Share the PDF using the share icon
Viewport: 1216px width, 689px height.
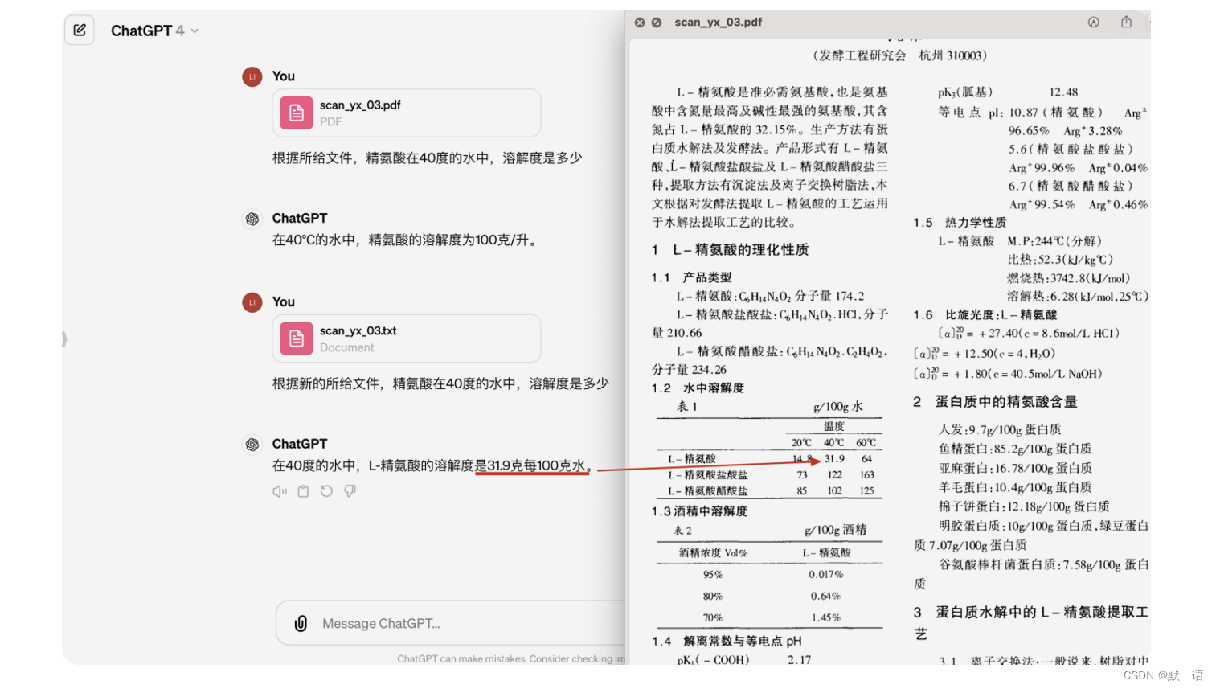[x=1127, y=22]
